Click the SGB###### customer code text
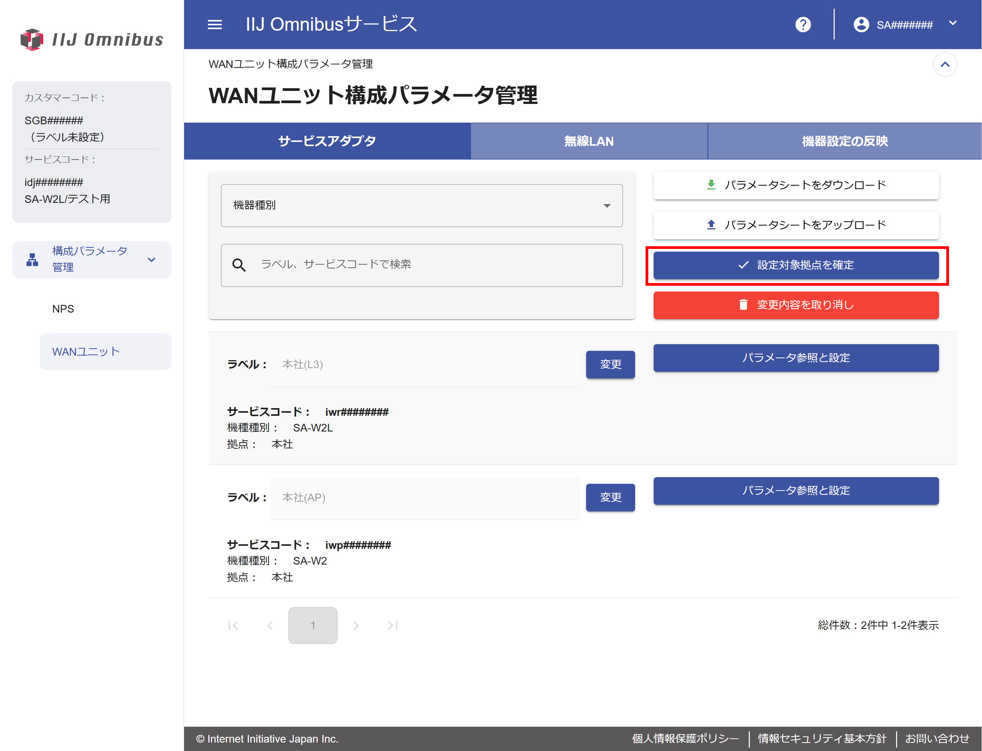 54,120
